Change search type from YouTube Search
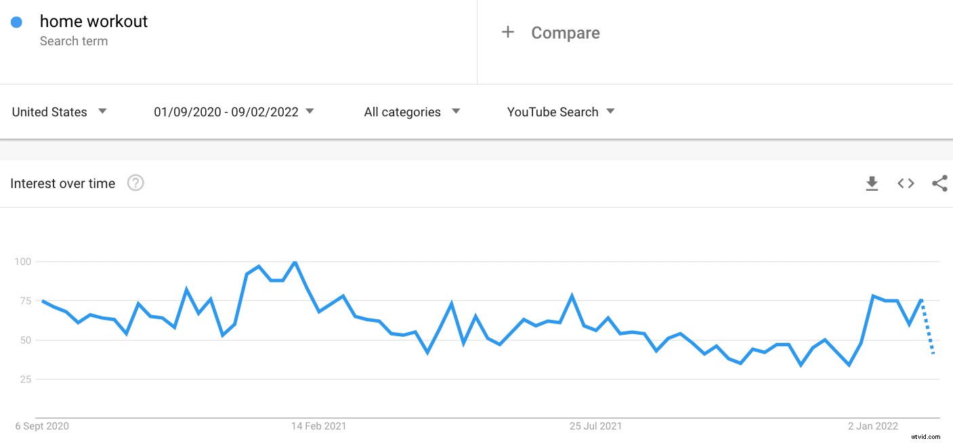This screenshot has width=953, height=443. point(553,112)
